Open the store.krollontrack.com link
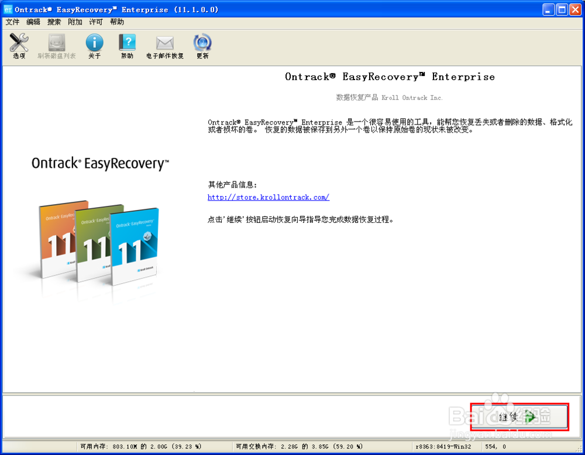 tap(269, 197)
